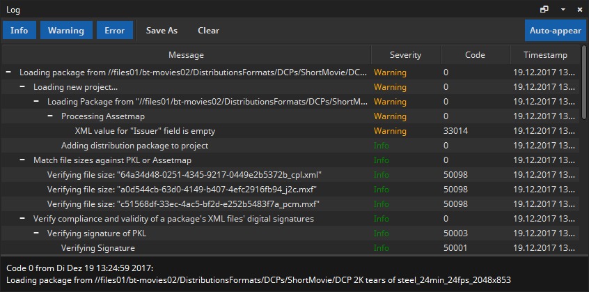Image resolution: width=589 pixels, height=292 pixels.
Task: Toggle the Warning filter button
Action: pos(65,31)
